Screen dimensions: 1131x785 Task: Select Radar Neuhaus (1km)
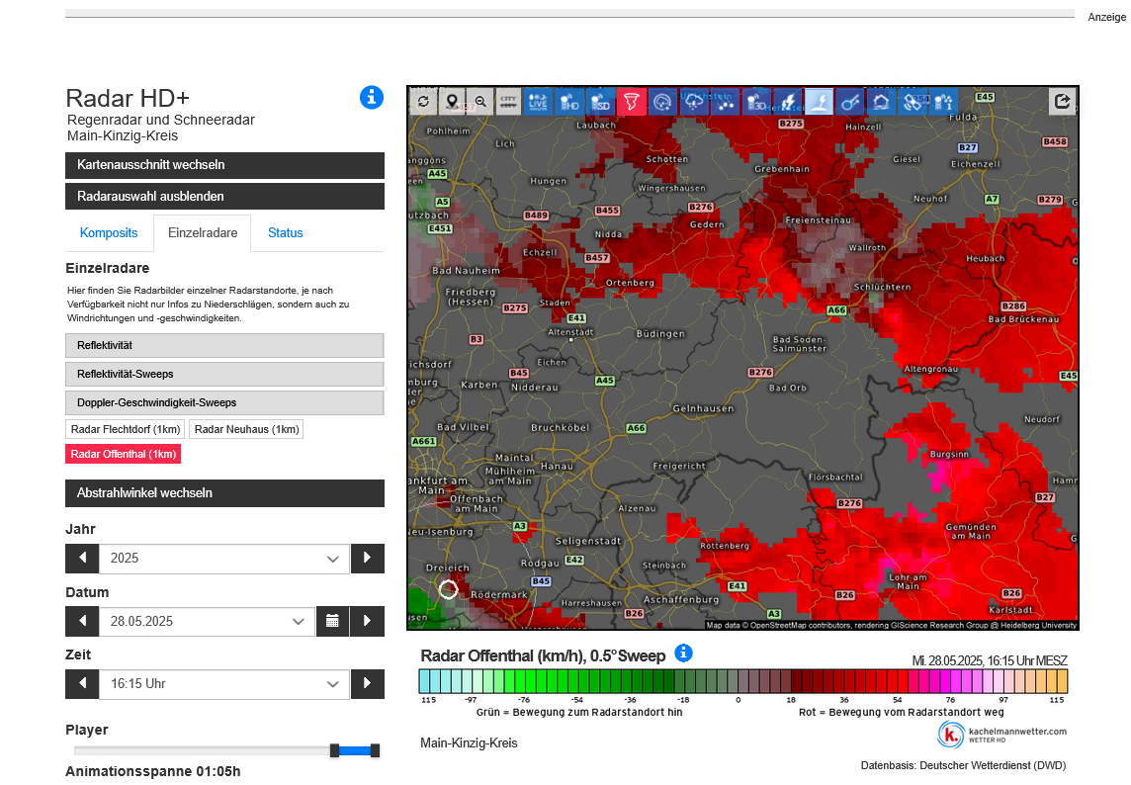[x=246, y=429]
